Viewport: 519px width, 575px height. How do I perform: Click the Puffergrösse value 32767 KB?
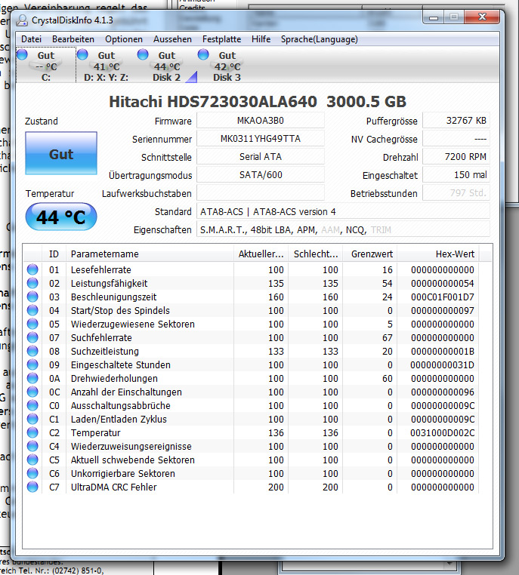tap(456, 121)
